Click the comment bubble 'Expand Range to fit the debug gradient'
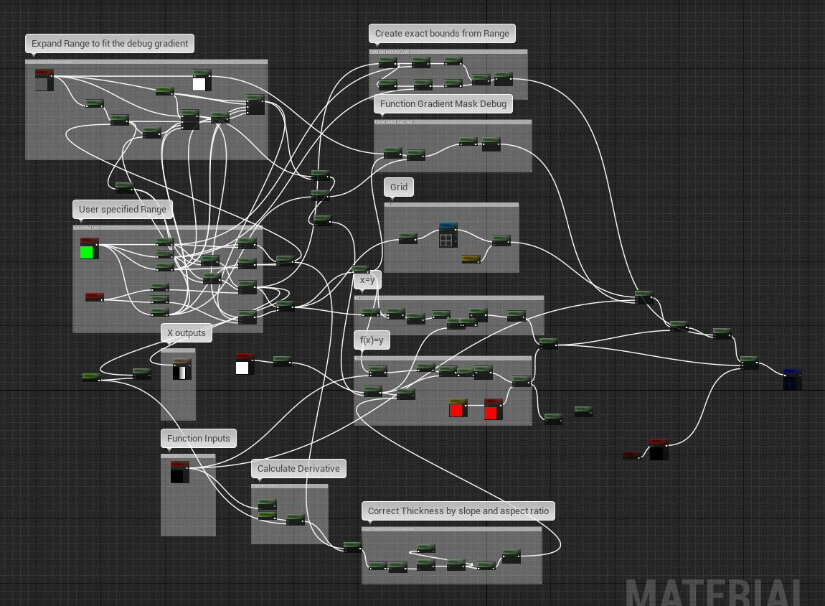 pos(110,44)
